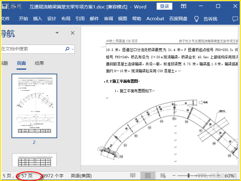
Task: Open the comments speech bubble icon
Action: click(x=235, y=19)
